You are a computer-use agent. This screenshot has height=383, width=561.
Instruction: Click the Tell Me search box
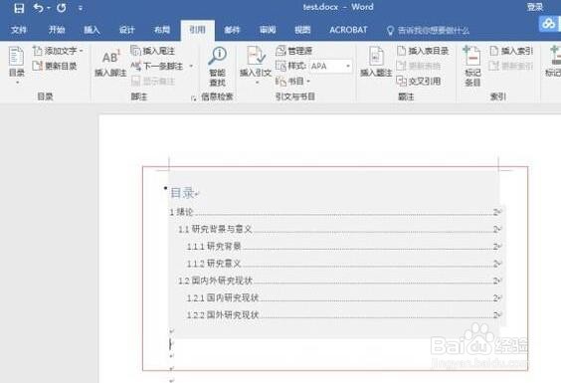[x=429, y=31]
